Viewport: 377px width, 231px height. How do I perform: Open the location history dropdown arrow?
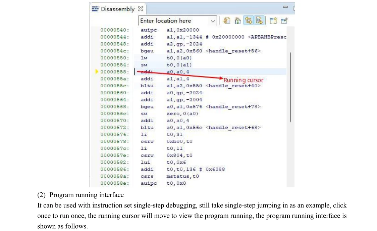213,21
